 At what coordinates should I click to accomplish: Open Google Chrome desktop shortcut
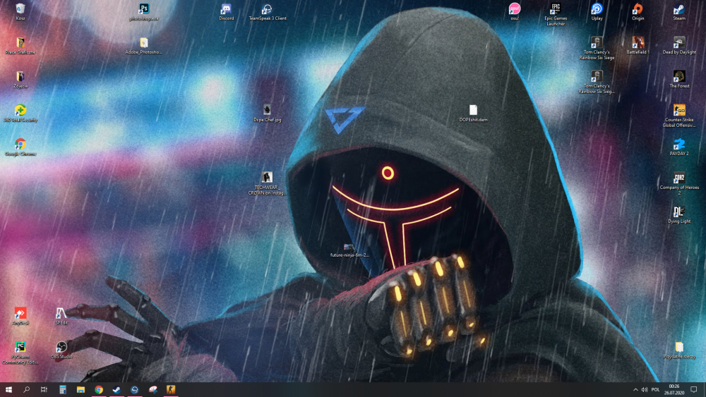pyautogui.click(x=20, y=147)
